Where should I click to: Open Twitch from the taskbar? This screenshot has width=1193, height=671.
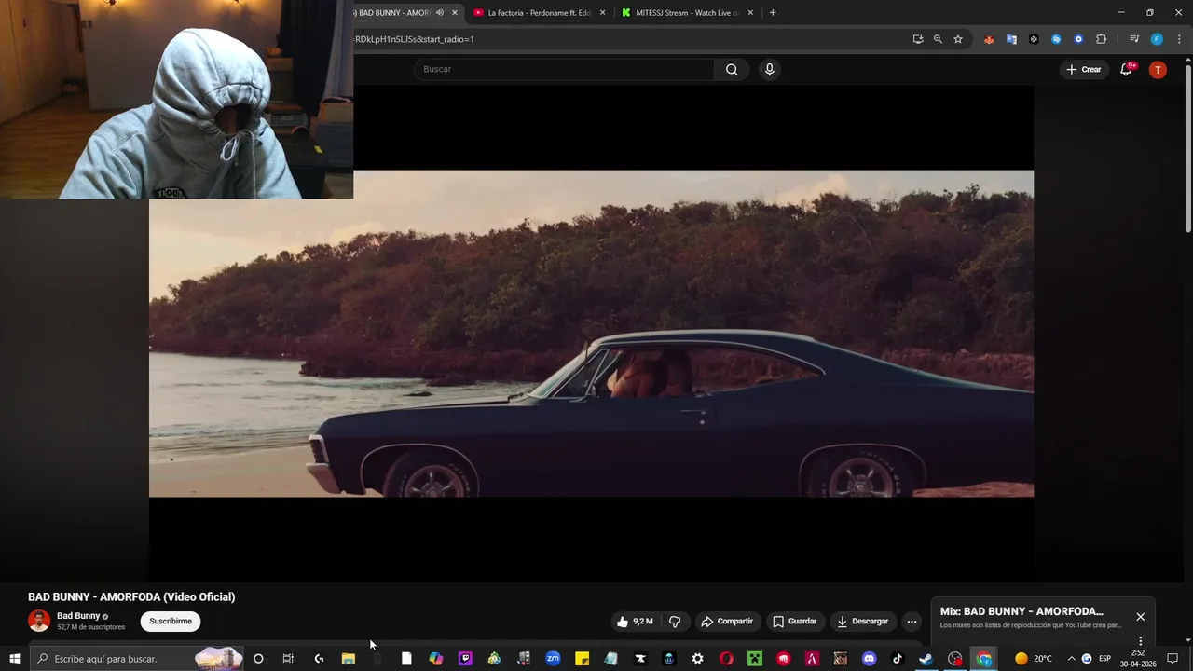pos(465,659)
